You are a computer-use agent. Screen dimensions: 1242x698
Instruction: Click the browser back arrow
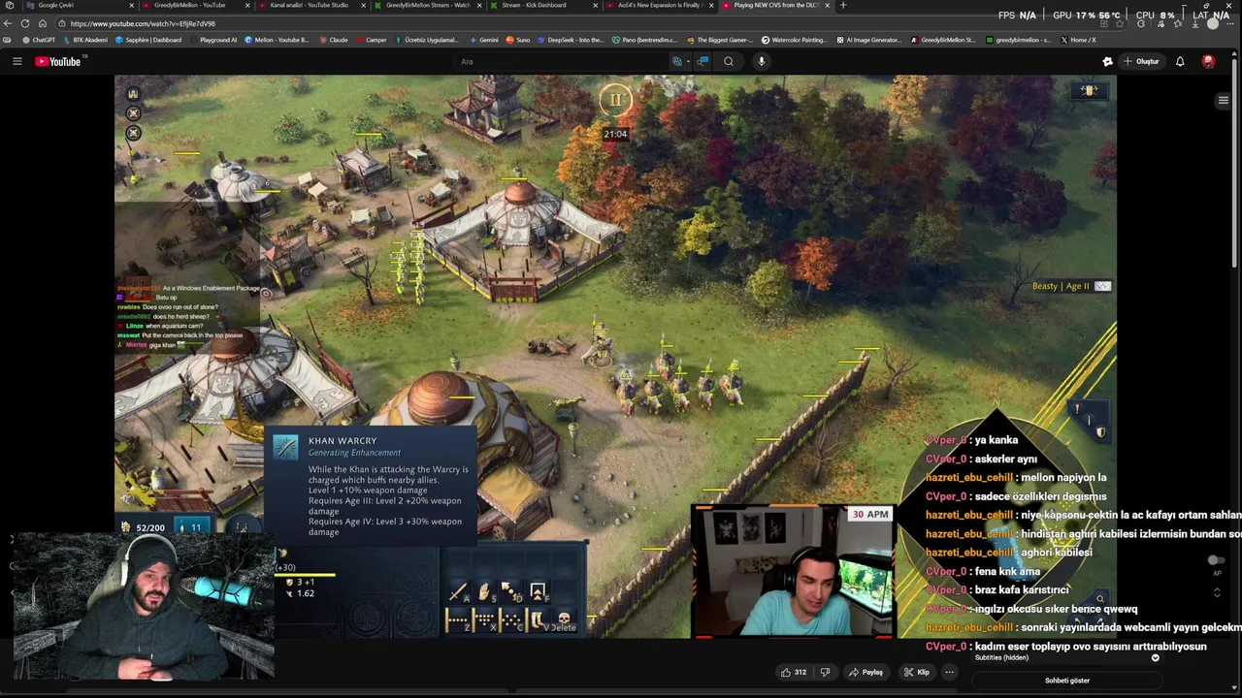[x=8, y=23]
